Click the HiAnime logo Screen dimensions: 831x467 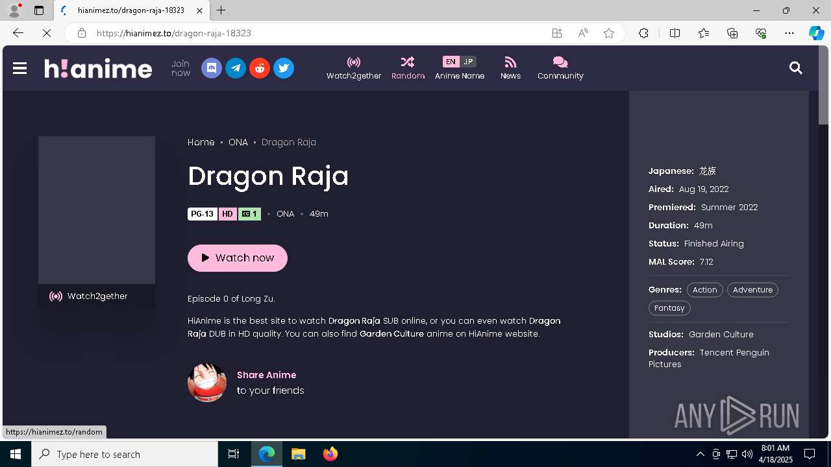point(98,68)
